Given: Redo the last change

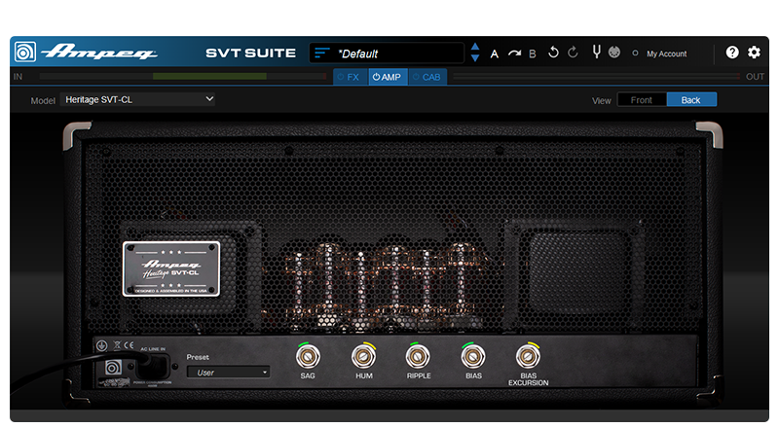Looking at the screenshot, I should click(x=573, y=53).
